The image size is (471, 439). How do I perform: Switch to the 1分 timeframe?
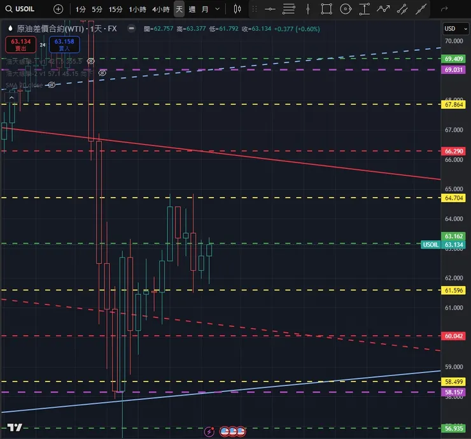click(x=80, y=10)
